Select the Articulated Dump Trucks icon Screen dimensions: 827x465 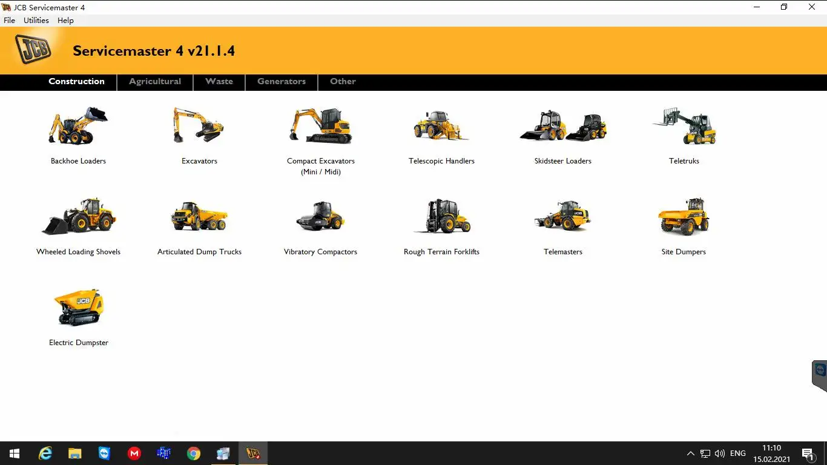click(x=199, y=216)
